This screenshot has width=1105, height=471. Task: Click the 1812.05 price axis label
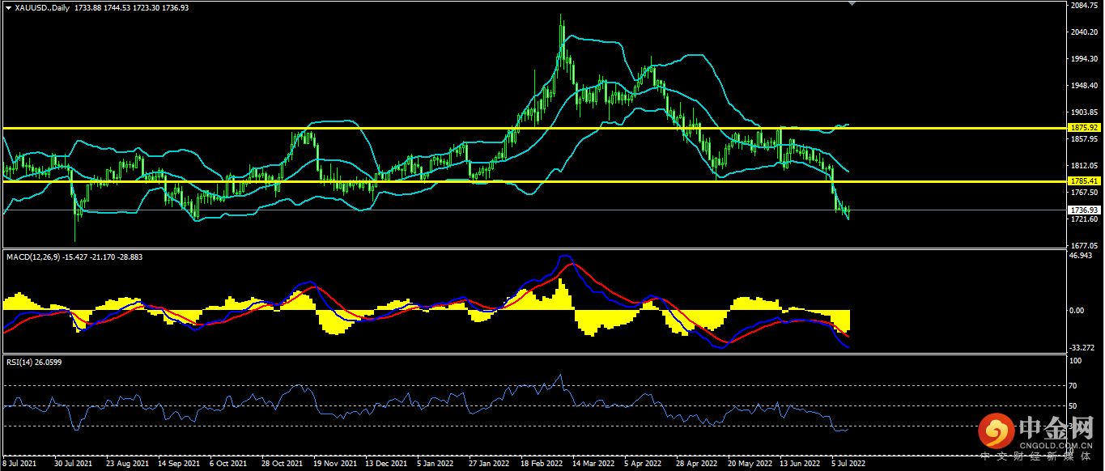1083,166
